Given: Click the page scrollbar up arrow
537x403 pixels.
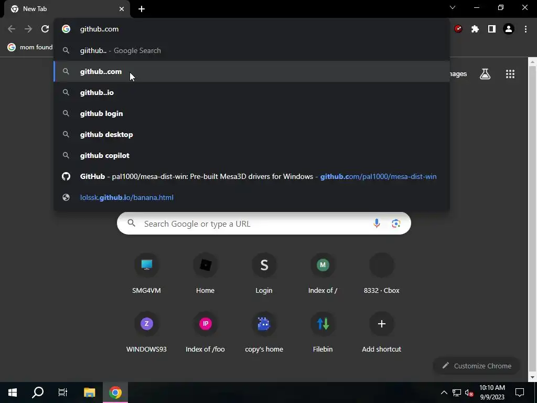Looking at the screenshot, I should [x=532, y=62].
